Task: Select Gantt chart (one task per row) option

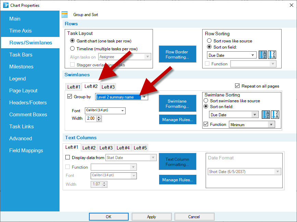Action: [72, 41]
